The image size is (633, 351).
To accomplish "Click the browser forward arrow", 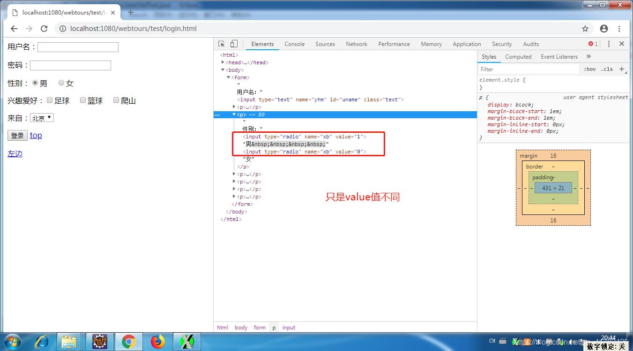I will 29,29.
